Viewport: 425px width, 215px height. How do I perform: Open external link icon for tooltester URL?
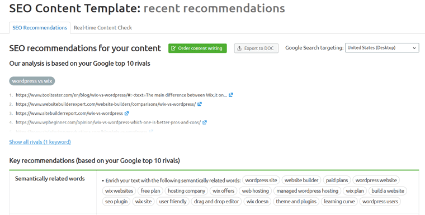coord(230,95)
